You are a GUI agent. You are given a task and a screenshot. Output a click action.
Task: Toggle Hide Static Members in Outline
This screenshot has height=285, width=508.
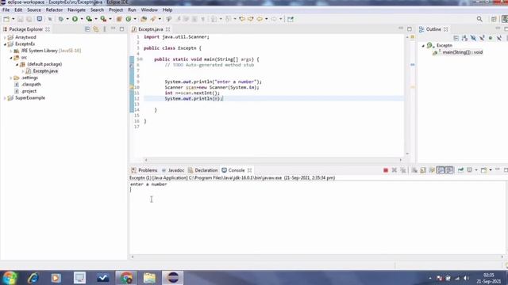tap(482, 38)
